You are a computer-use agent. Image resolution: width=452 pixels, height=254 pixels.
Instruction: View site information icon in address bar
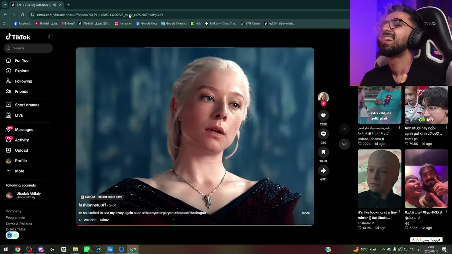click(x=32, y=15)
